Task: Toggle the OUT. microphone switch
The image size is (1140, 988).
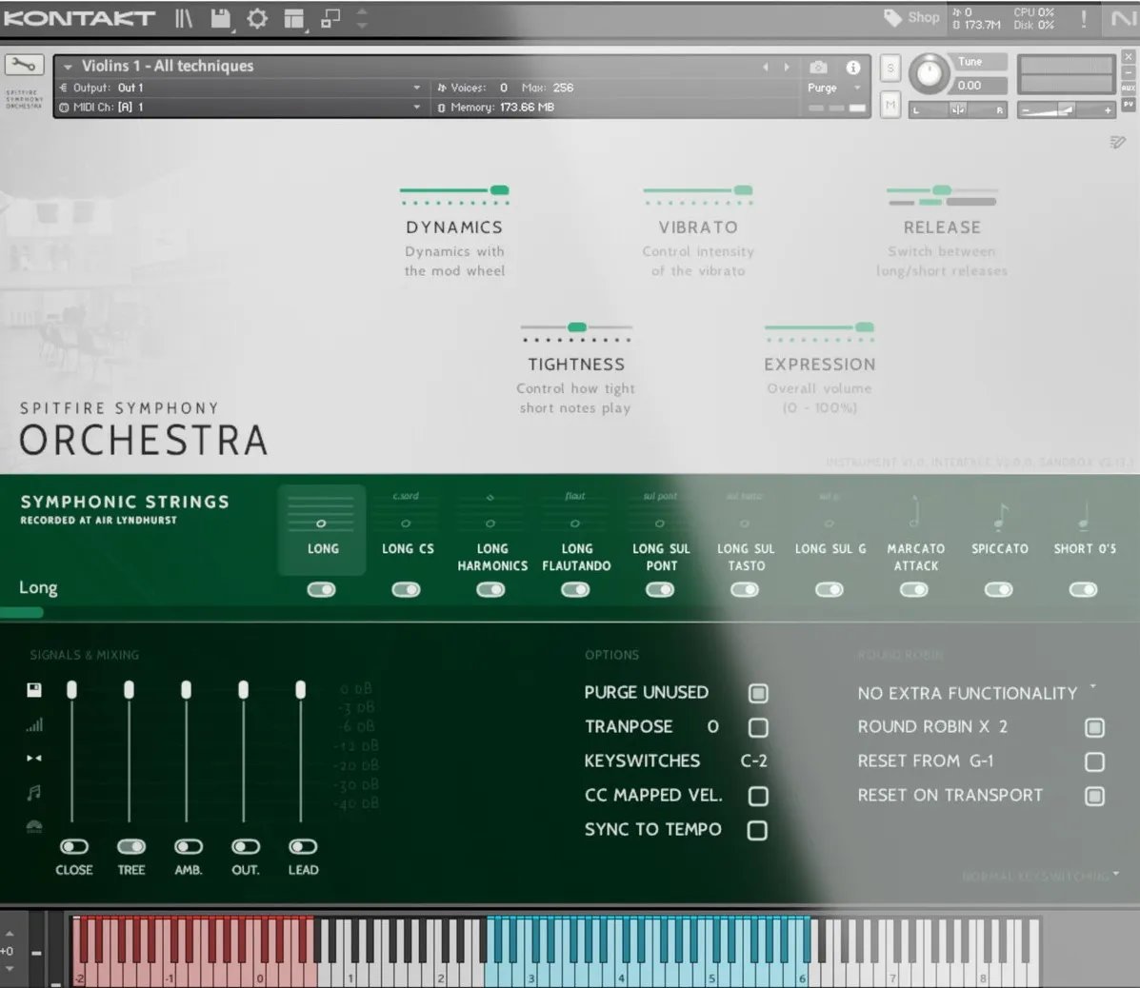Action: pos(246,846)
